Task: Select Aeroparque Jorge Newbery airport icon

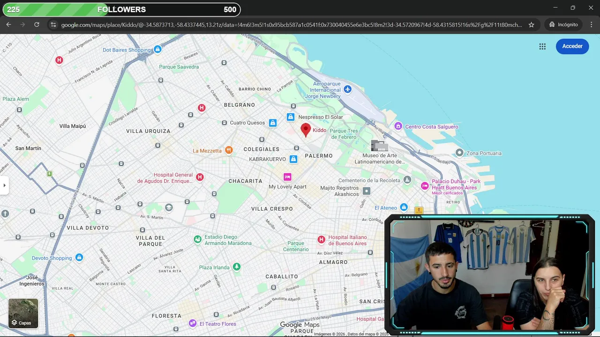Action: click(347, 89)
